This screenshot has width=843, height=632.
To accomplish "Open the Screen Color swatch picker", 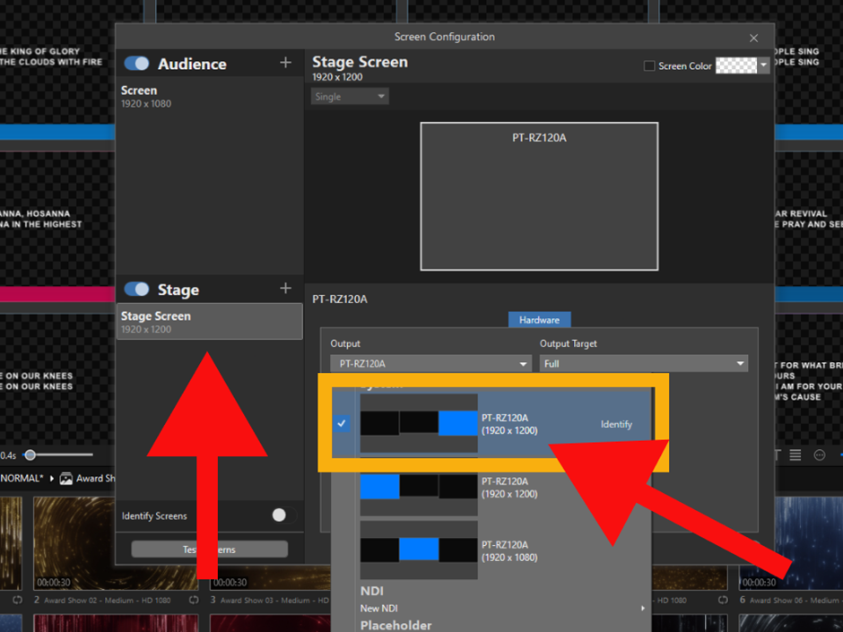I will 742,66.
